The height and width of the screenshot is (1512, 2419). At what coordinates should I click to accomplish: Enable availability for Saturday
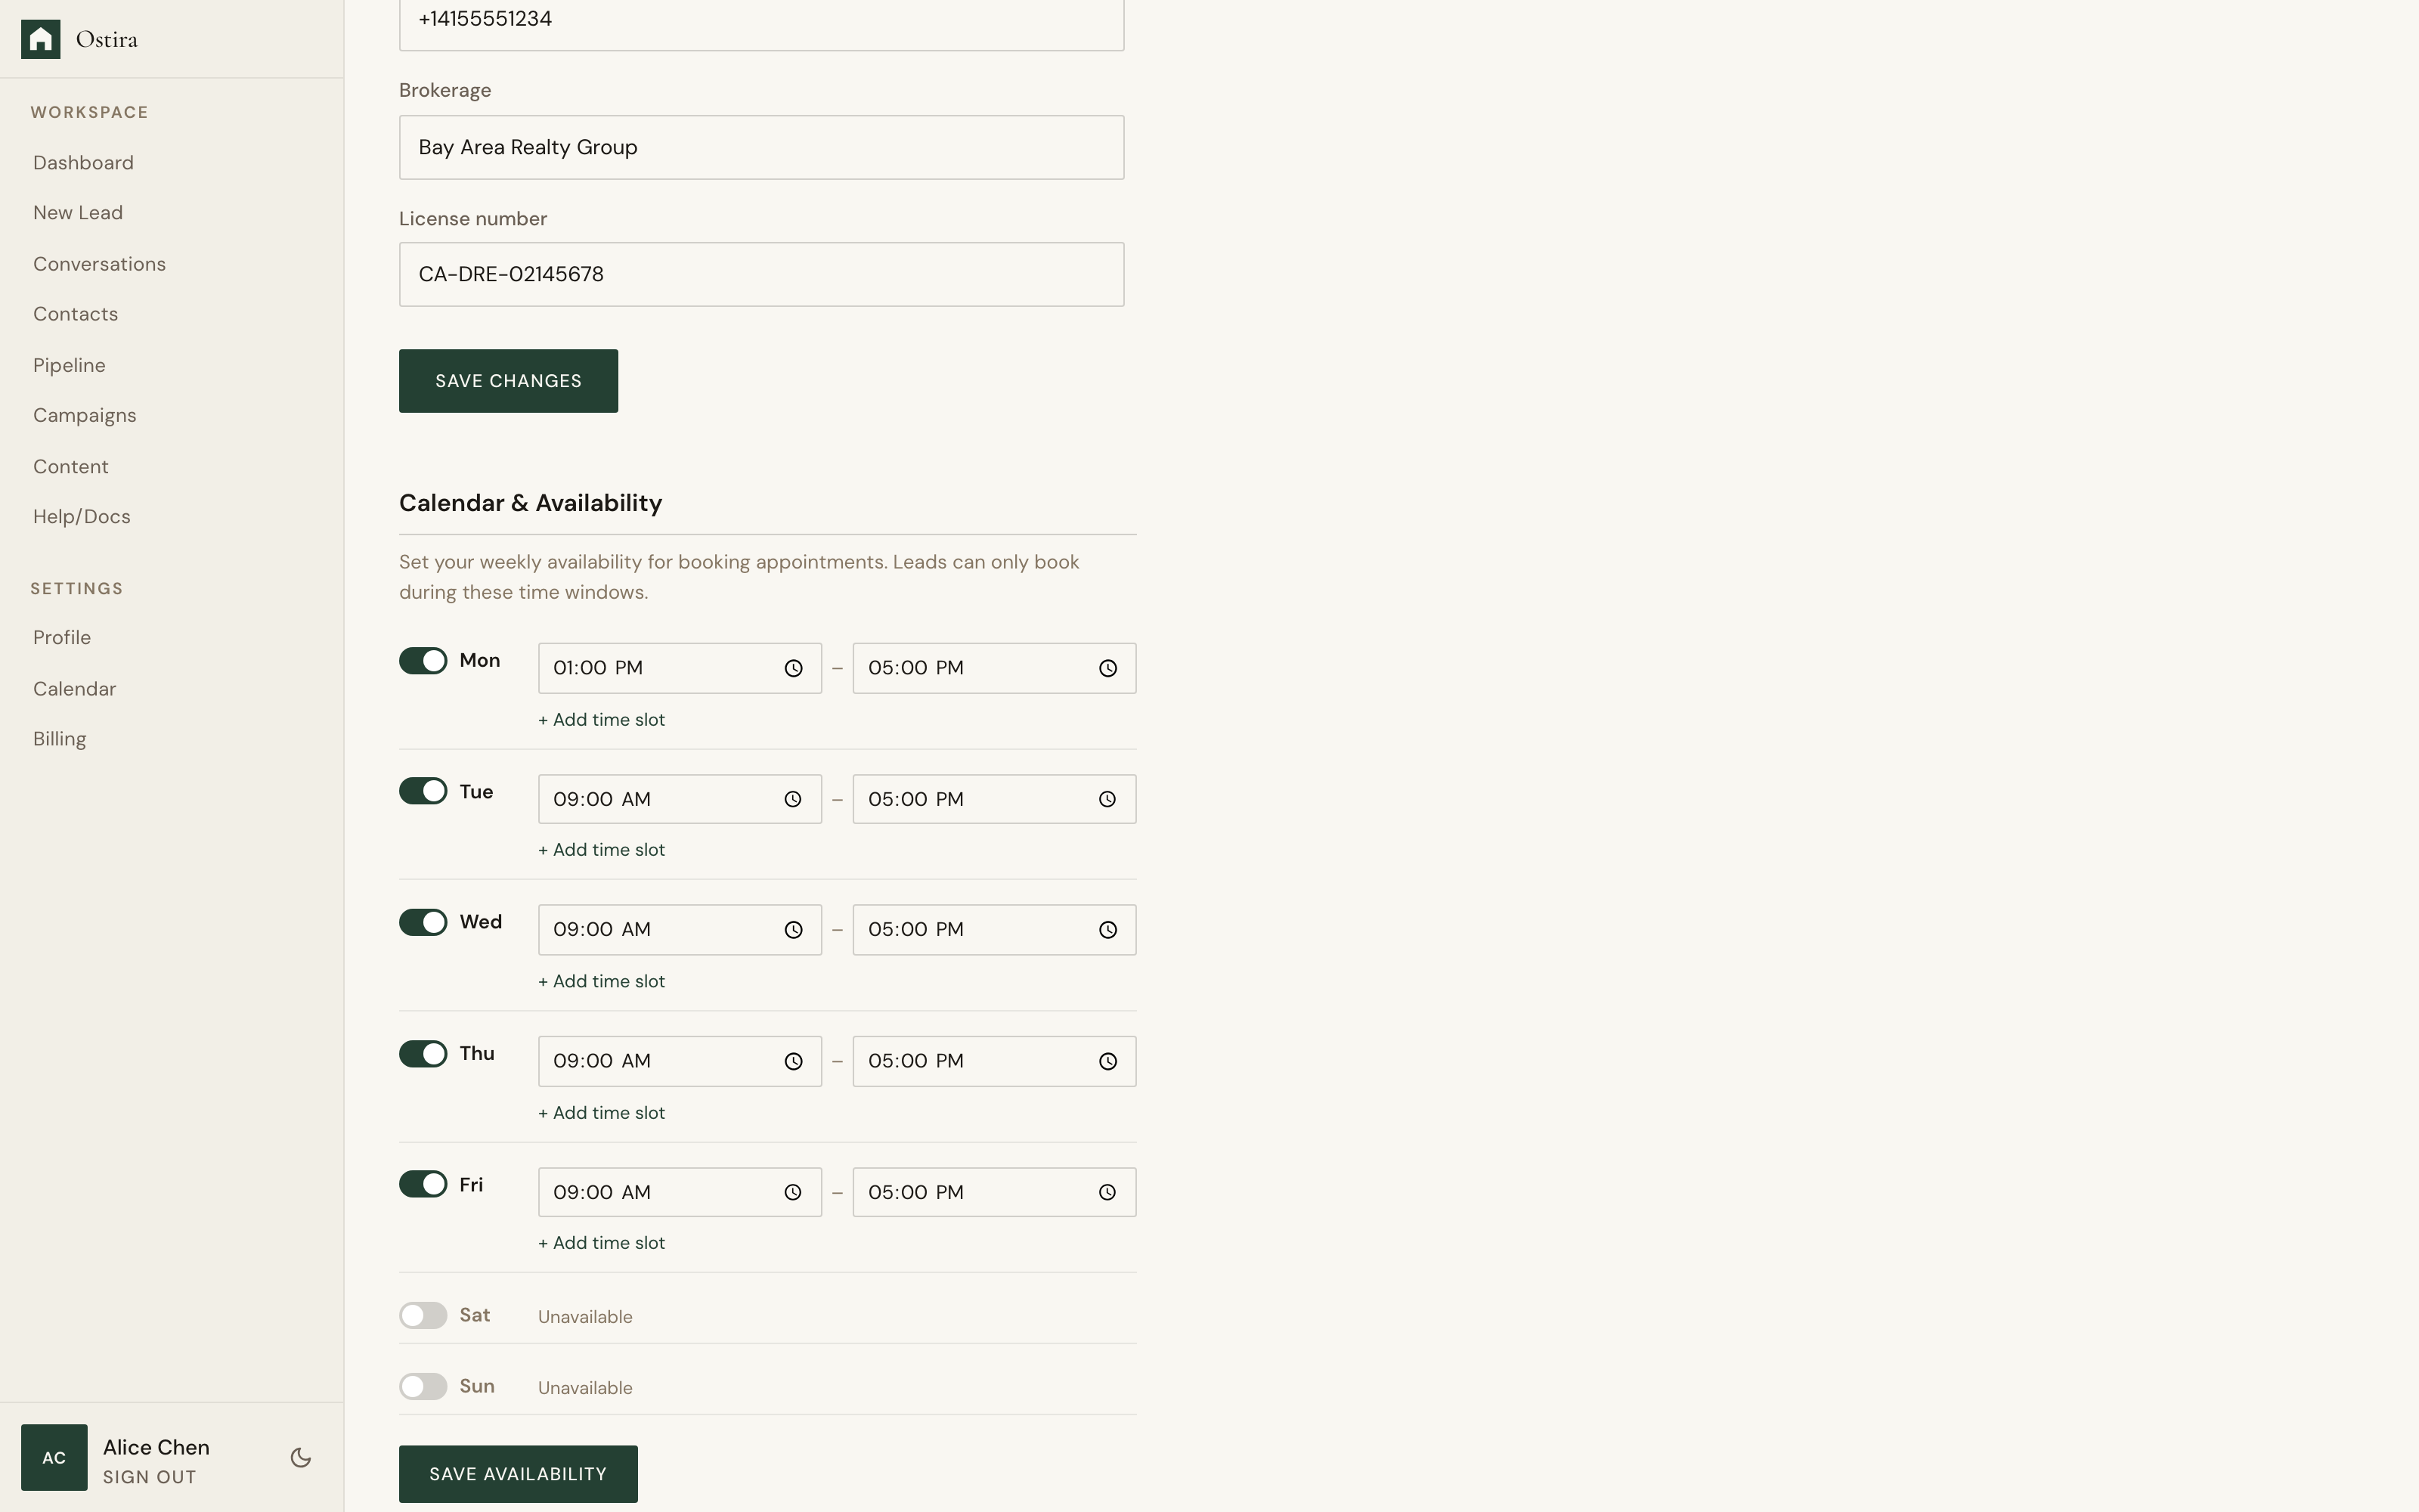click(423, 1315)
